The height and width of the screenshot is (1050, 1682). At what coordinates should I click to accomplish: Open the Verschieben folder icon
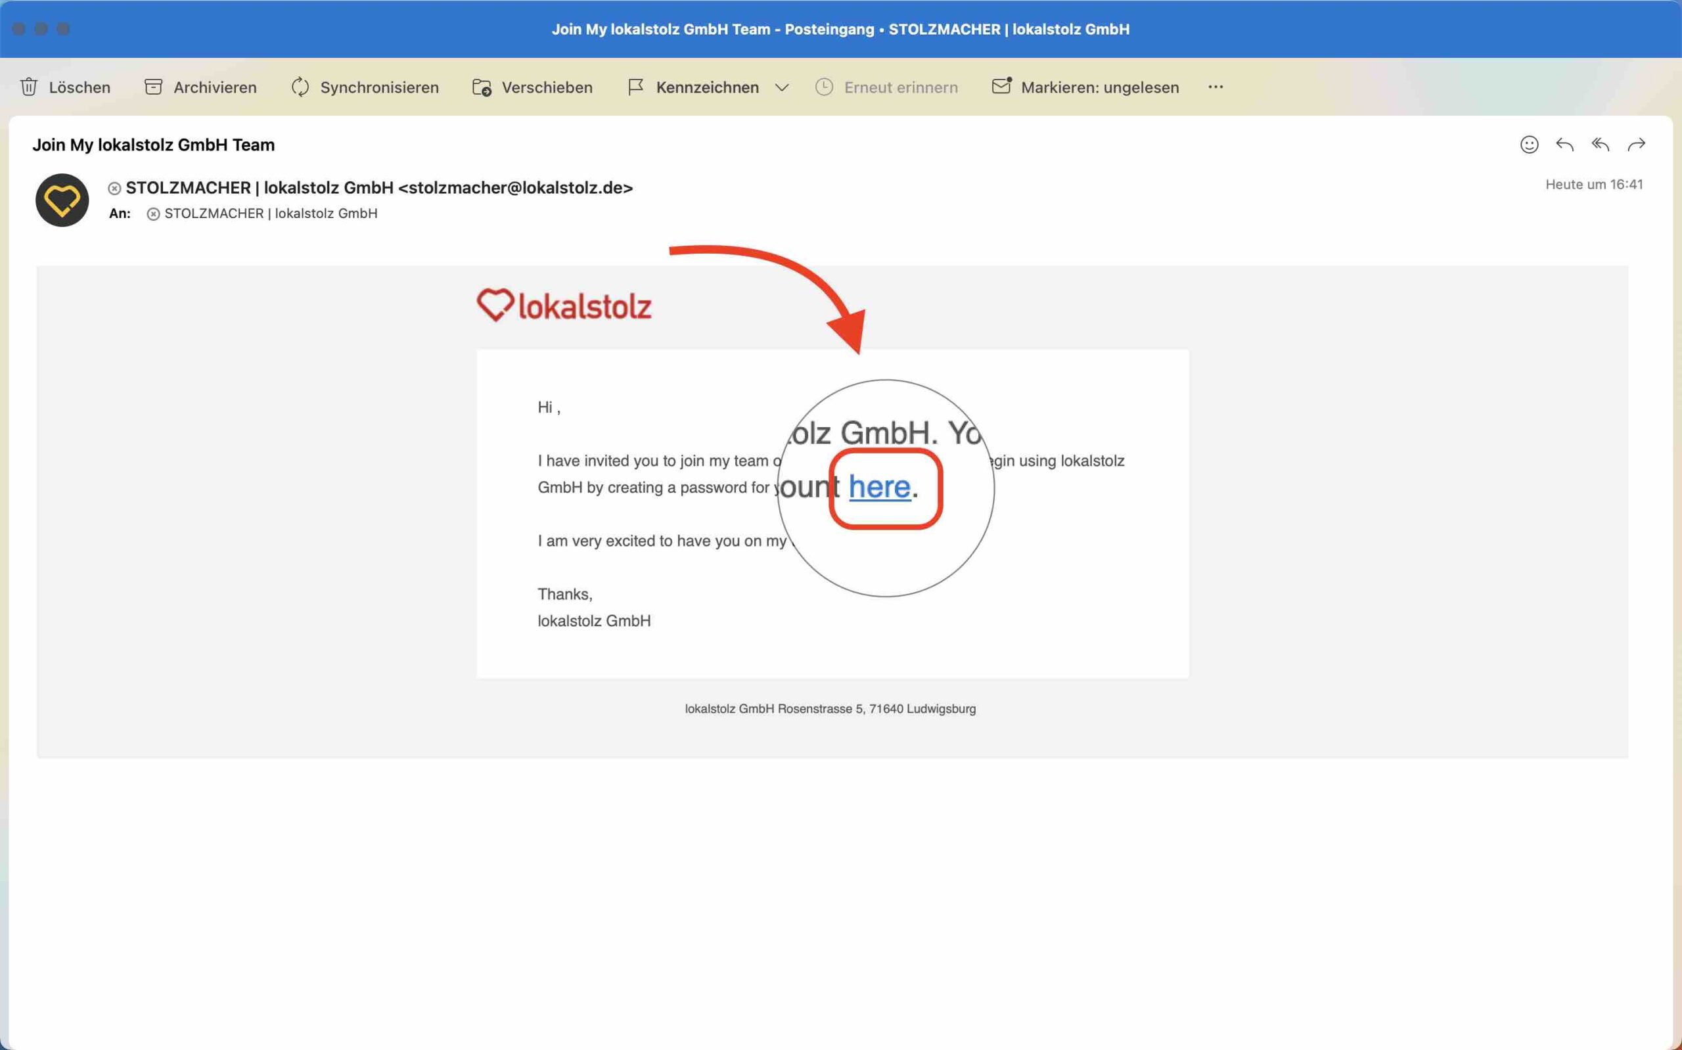(x=482, y=87)
